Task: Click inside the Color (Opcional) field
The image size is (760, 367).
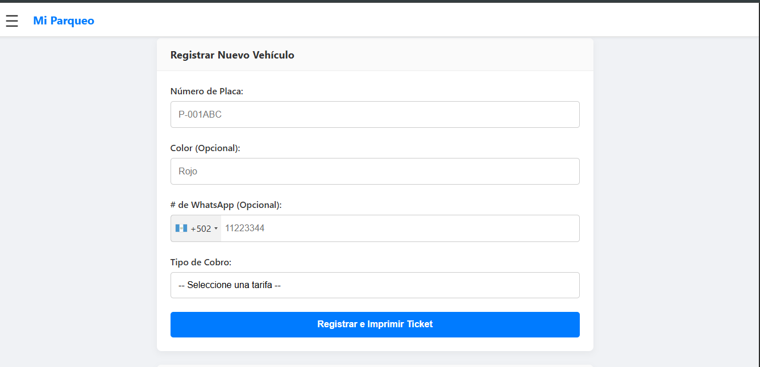Action: click(375, 171)
